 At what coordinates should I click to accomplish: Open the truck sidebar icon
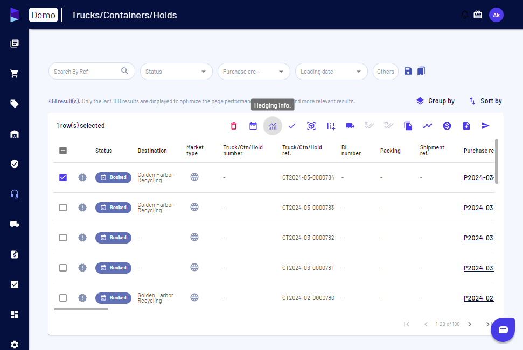[x=15, y=224]
